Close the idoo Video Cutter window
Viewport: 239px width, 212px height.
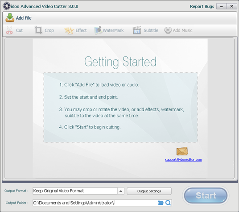(x=231, y=6)
